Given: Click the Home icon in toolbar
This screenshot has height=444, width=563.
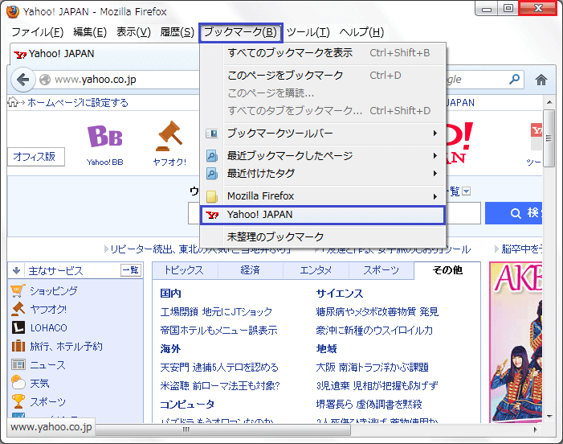Looking at the screenshot, I should pyautogui.click(x=541, y=80).
